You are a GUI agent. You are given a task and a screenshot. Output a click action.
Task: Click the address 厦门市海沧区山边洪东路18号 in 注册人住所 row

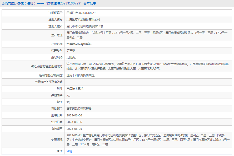pos(85,26)
